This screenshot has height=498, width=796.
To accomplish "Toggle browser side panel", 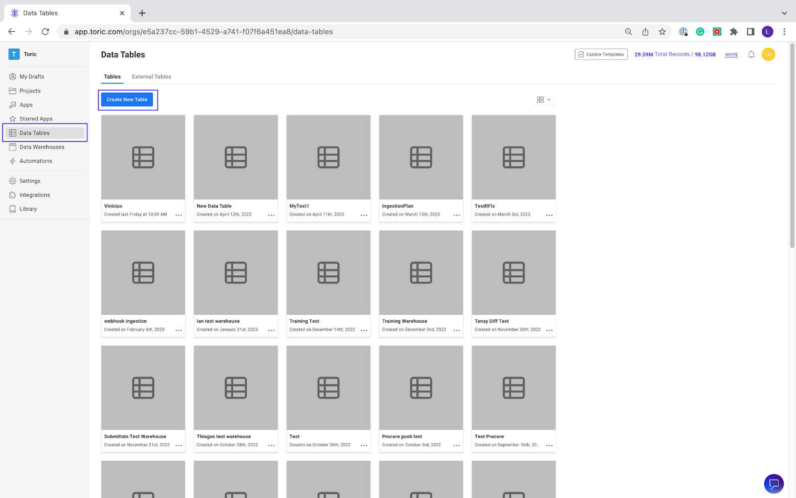I will (x=751, y=31).
